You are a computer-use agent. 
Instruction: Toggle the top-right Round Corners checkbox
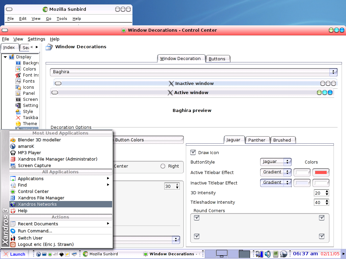322,218
